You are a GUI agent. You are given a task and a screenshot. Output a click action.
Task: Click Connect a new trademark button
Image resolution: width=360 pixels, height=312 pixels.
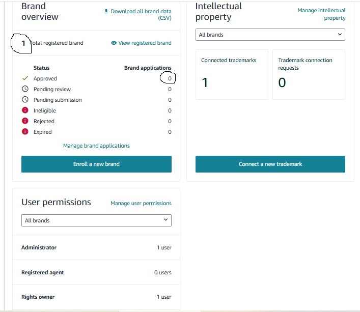270,164
